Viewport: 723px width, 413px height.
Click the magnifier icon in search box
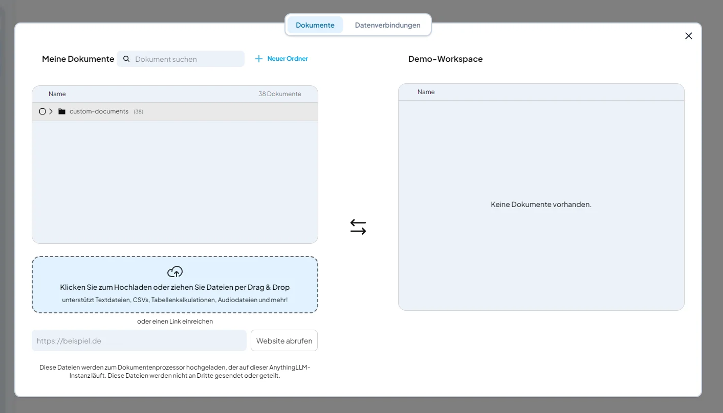point(126,59)
